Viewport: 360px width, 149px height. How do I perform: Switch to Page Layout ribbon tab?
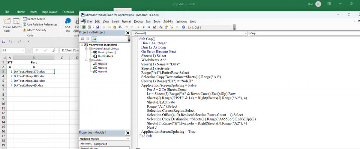click(x=49, y=12)
